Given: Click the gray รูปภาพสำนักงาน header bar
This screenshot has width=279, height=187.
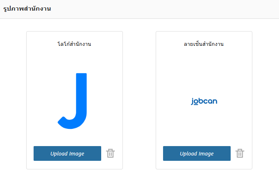Looking at the screenshot, I should click(164, 9).
